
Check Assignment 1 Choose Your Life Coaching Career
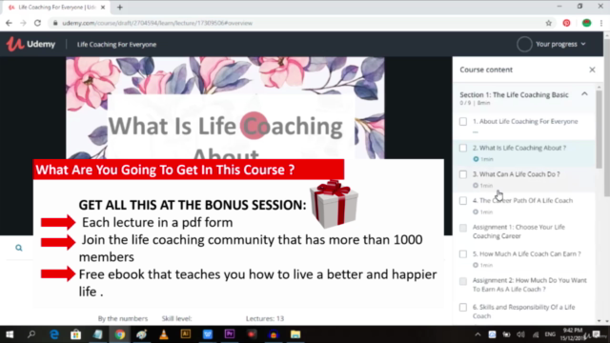click(463, 228)
